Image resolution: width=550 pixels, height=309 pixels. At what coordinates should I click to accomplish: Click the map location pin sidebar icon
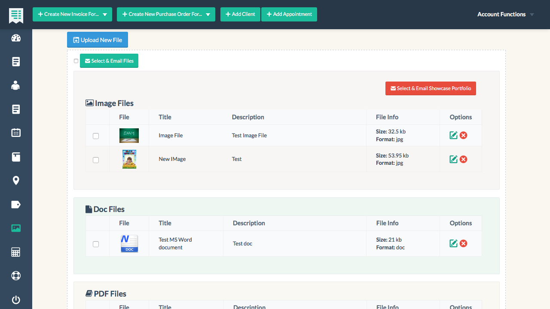click(16, 180)
